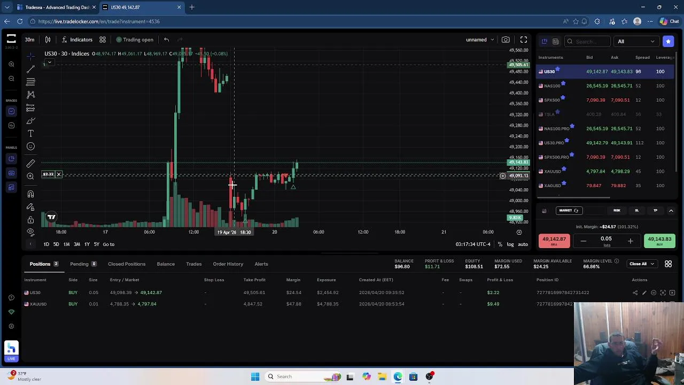Viewport: 684px width, 385px height.
Task: Select the ruler measure tool
Action: point(30,164)
